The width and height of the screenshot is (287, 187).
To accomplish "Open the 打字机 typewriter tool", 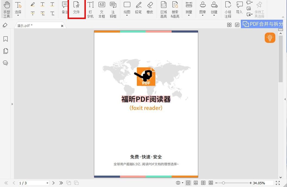I will (x=90, y=9).
